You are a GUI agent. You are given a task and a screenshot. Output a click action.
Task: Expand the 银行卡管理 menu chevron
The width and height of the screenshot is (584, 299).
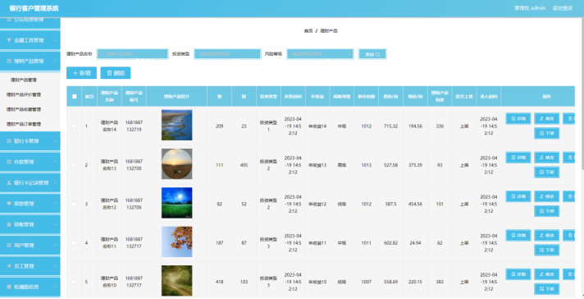pos(56,141)
